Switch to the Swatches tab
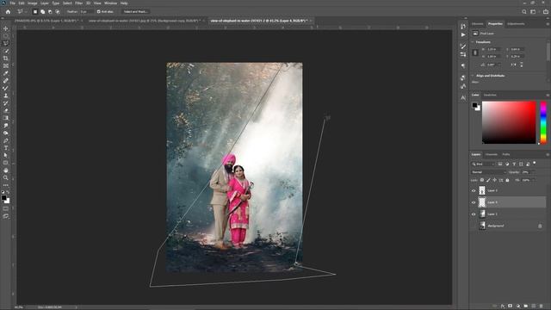This screenshot has height=310, width=551. click(490, 95)
